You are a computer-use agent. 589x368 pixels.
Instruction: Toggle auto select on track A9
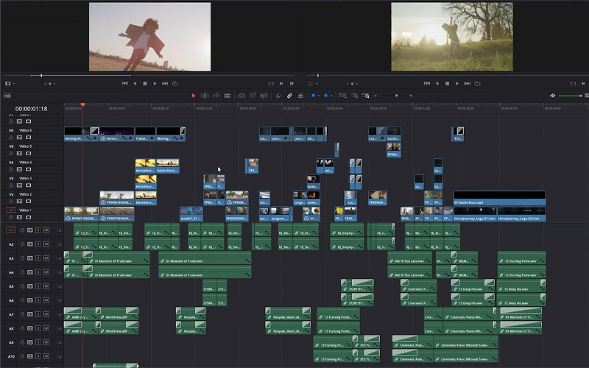(x=30, y=342)
